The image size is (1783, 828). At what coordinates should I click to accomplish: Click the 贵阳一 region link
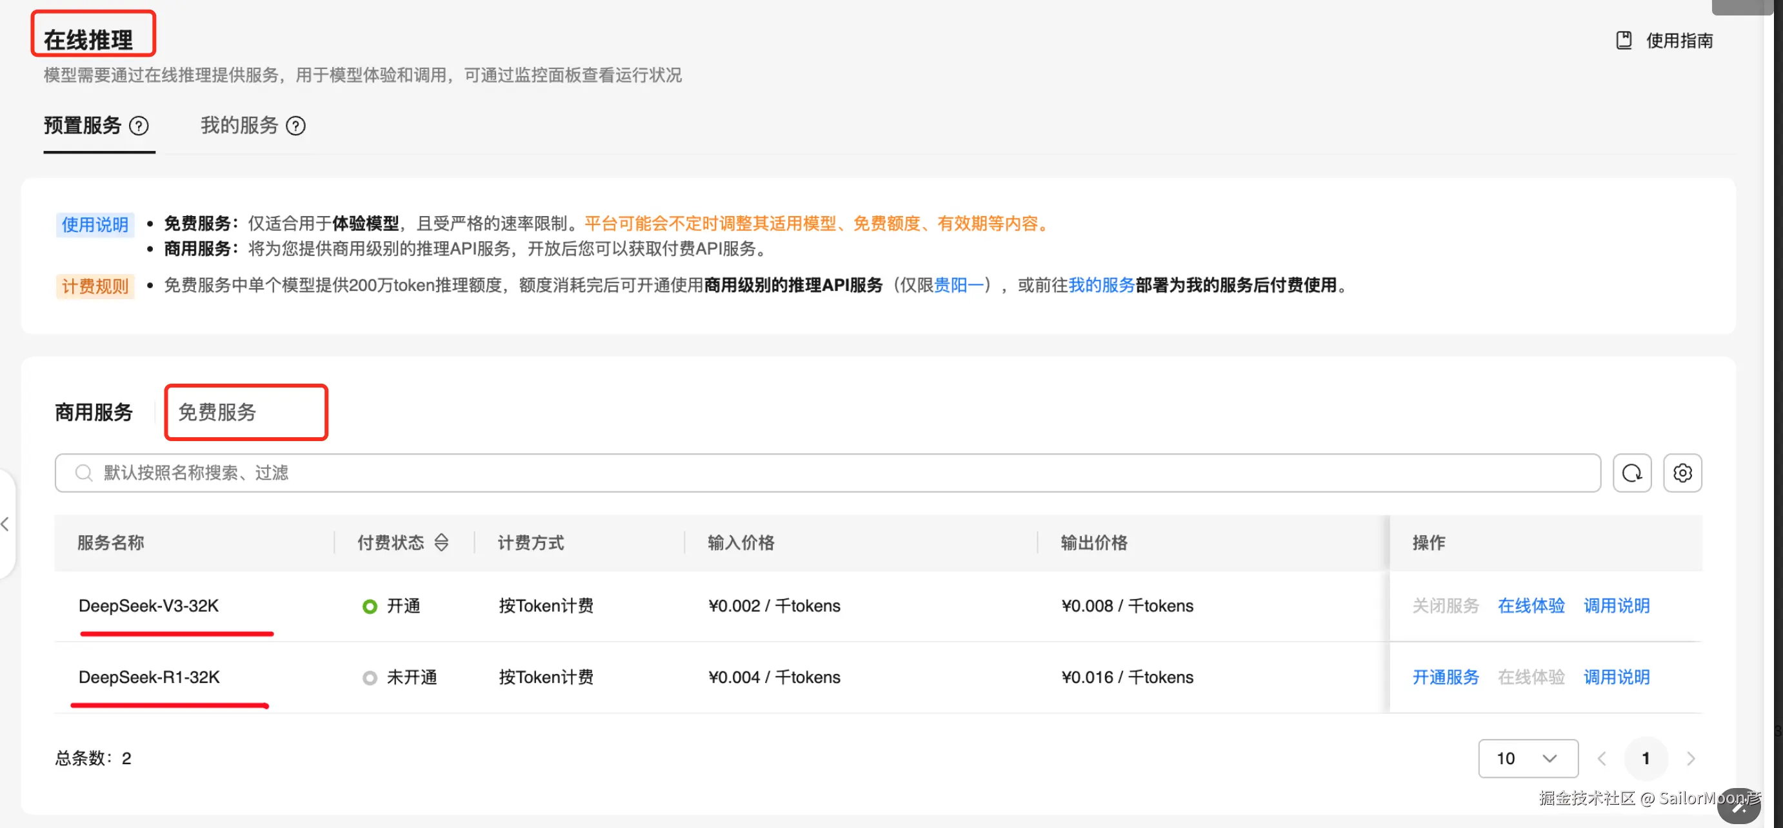(958, 285)
